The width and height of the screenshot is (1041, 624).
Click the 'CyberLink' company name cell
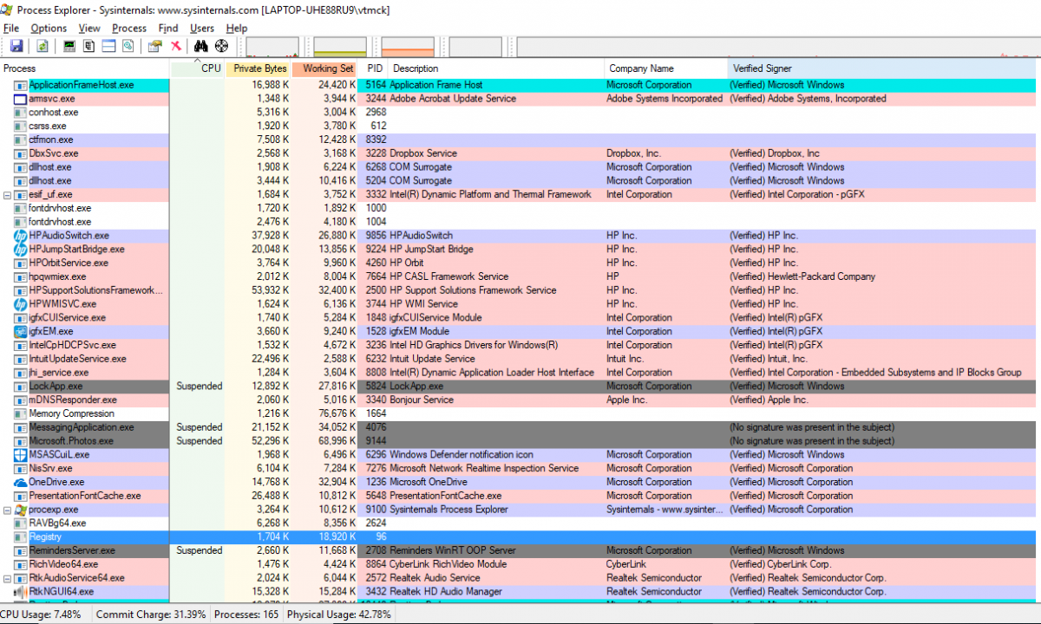627,564
